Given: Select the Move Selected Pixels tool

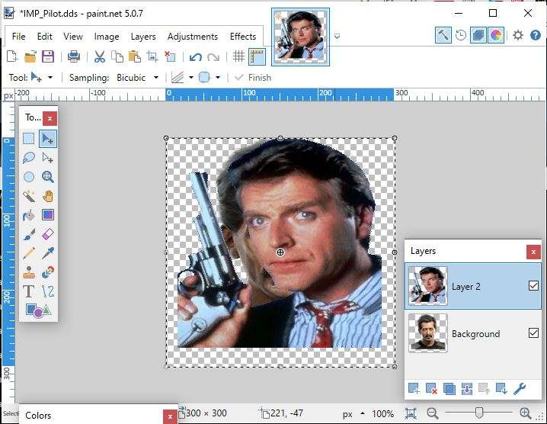Looking at the screenshot, I should [x=48, y=138].
